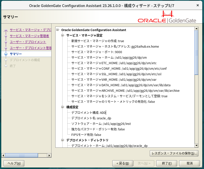
Task: Cancel the wizard with 取消 button
Action: (x=190, y=163)
